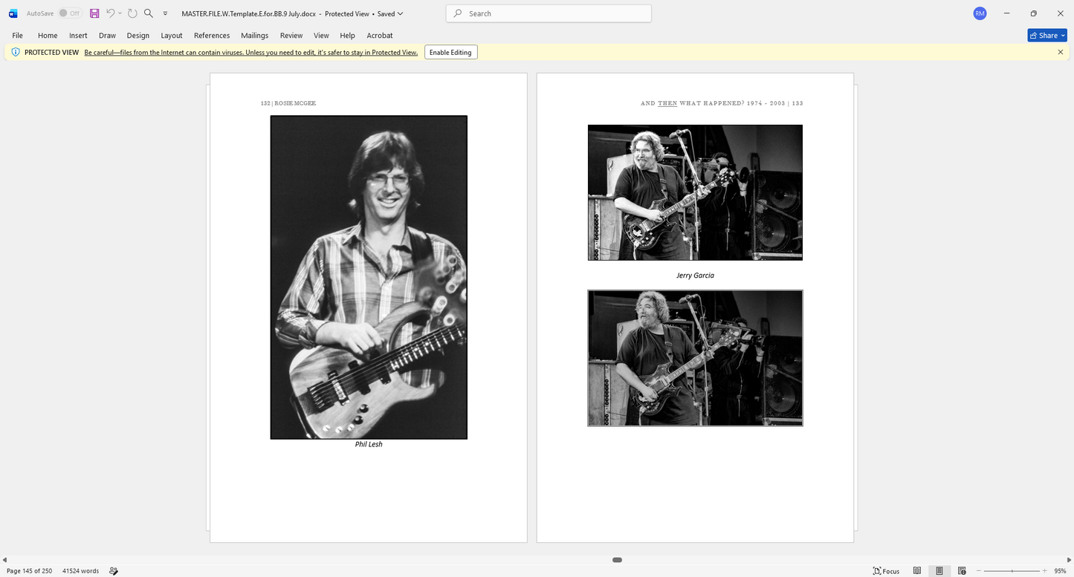The width and height of the screenshot is (1074, 577).
Task: Click the '41524 words' word count
Action: pos(80,570)
